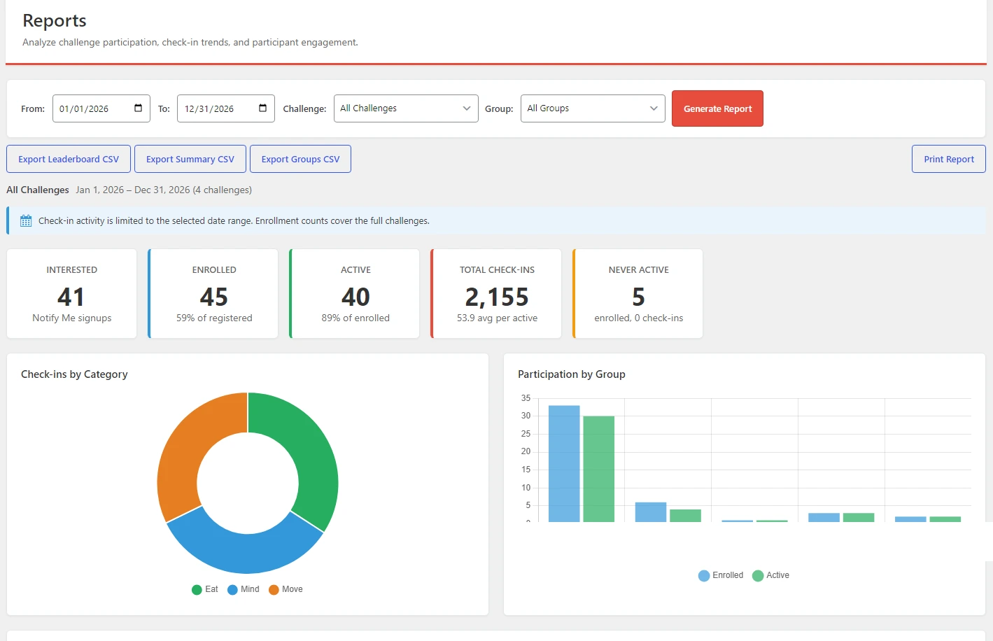Click the '53.9 avg per active' text
Viewport: 993px width, 641px height.
(x=497, y=318)
